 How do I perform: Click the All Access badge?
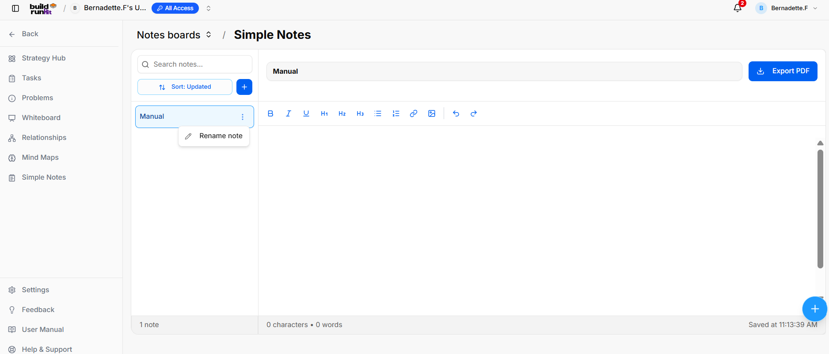coord(175,8)
